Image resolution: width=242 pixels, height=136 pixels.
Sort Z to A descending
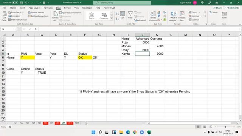tap(118, 19)
